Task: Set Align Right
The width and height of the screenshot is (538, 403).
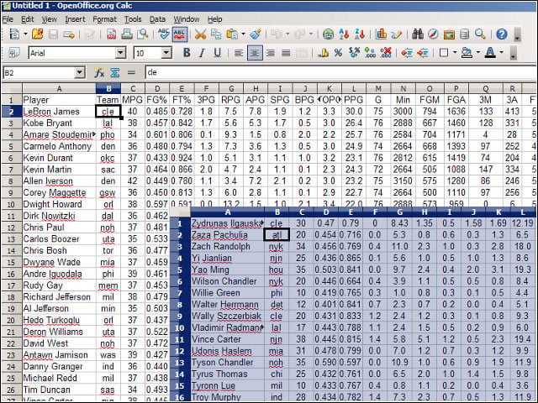Action: pos(271,53)
